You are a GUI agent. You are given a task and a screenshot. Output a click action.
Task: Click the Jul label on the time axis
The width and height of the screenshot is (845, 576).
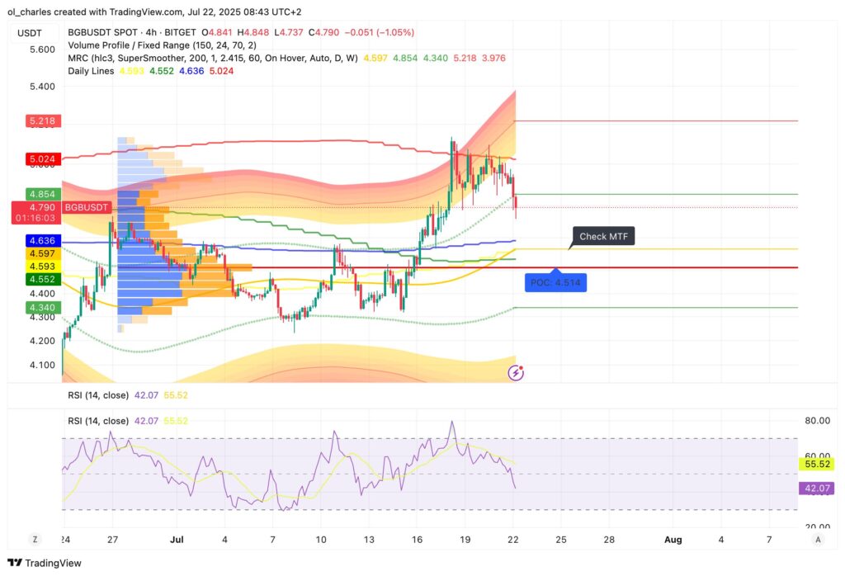click(177, 540)
